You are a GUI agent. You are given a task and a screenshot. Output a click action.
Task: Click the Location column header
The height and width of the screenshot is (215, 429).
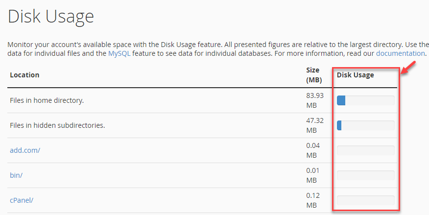[24, 75]
